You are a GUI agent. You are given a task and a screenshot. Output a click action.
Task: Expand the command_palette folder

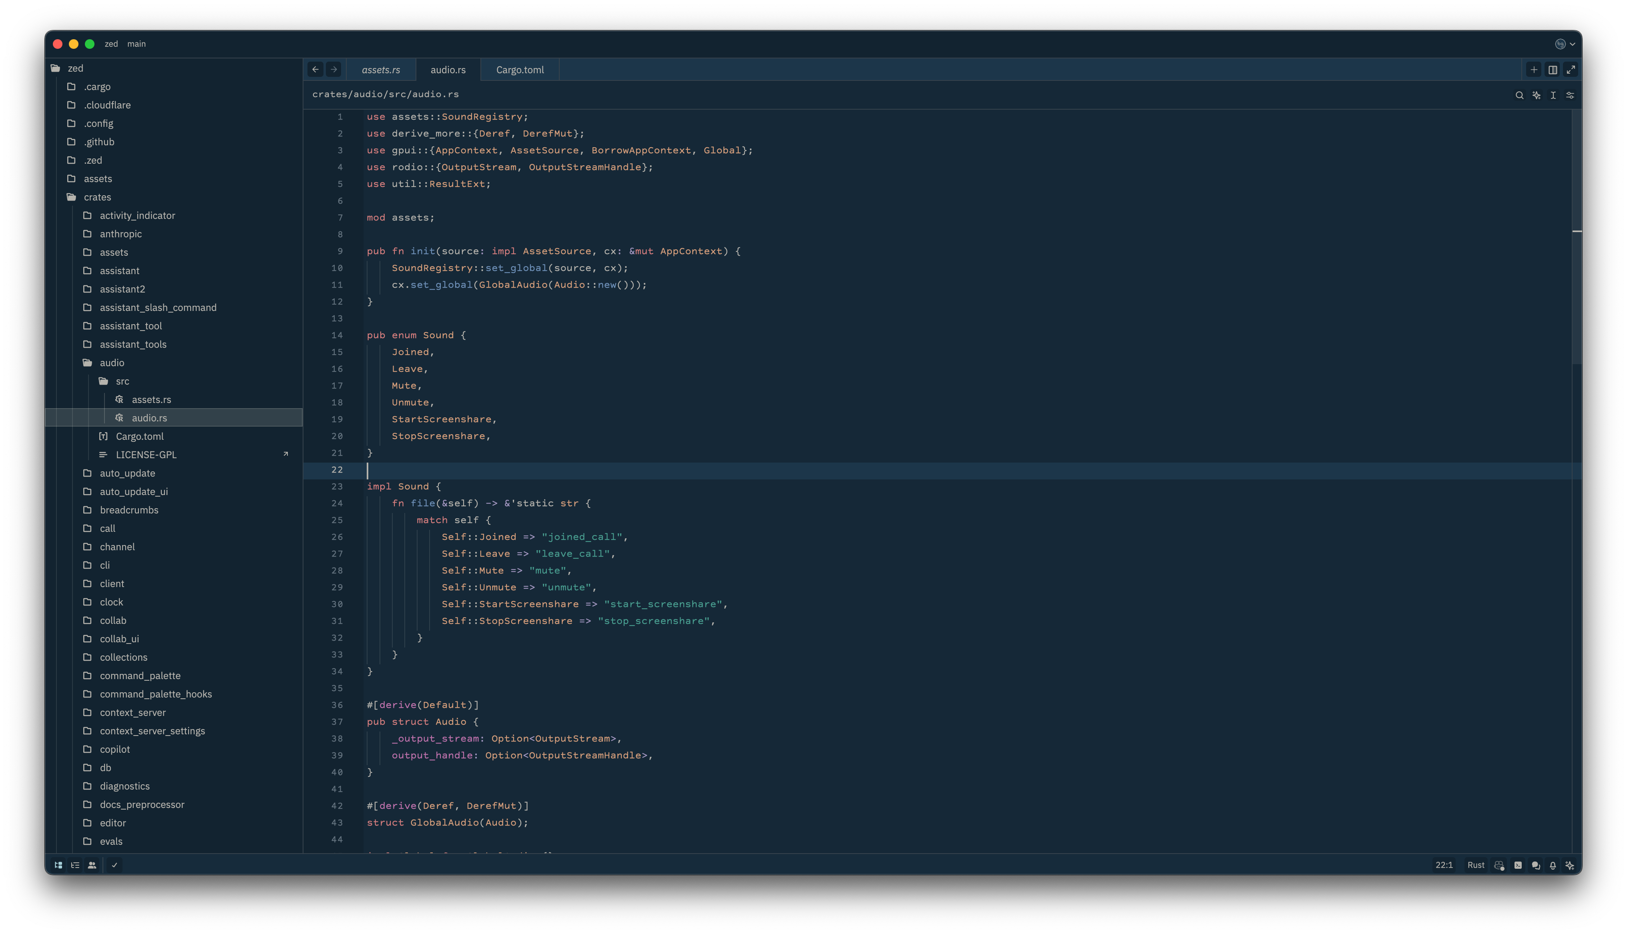point(174,675)
